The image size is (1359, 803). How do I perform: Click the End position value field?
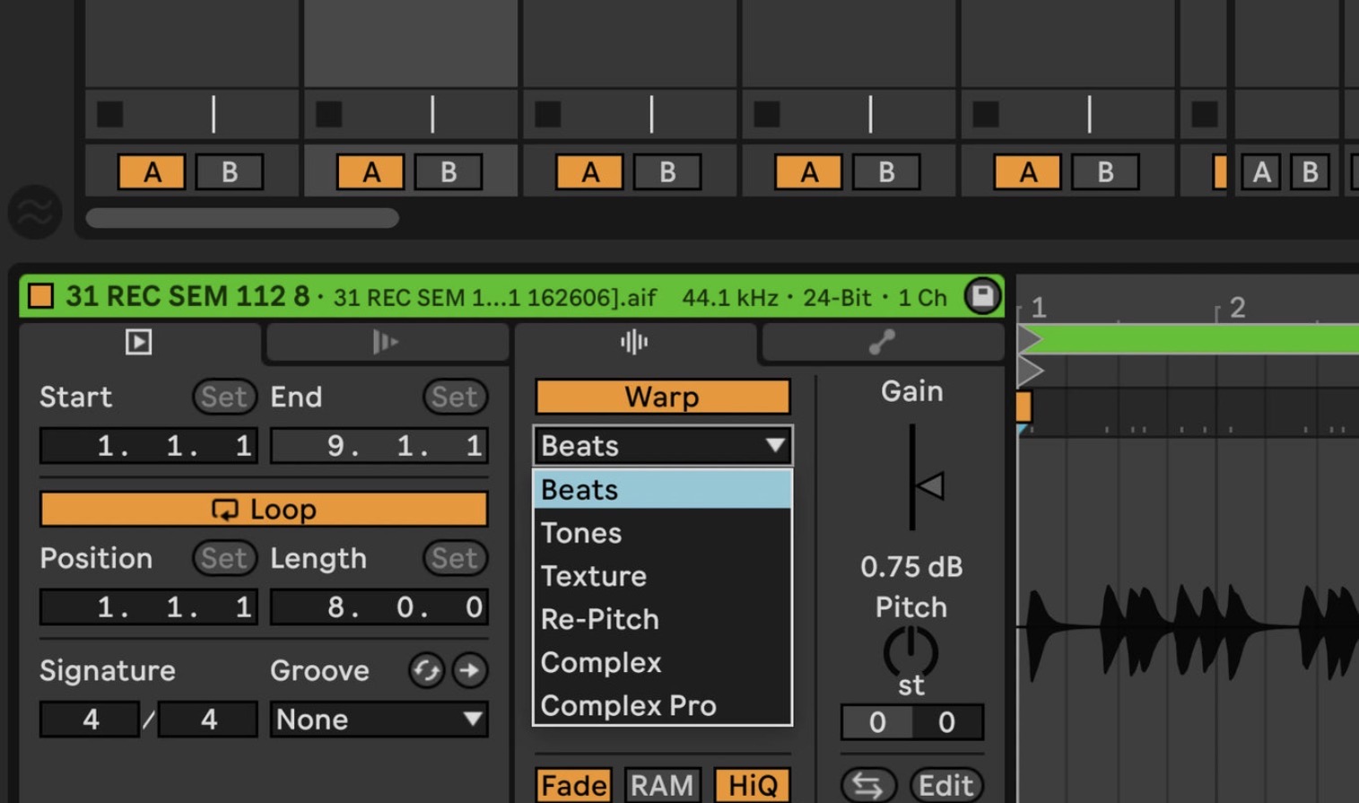click(379, 446)
